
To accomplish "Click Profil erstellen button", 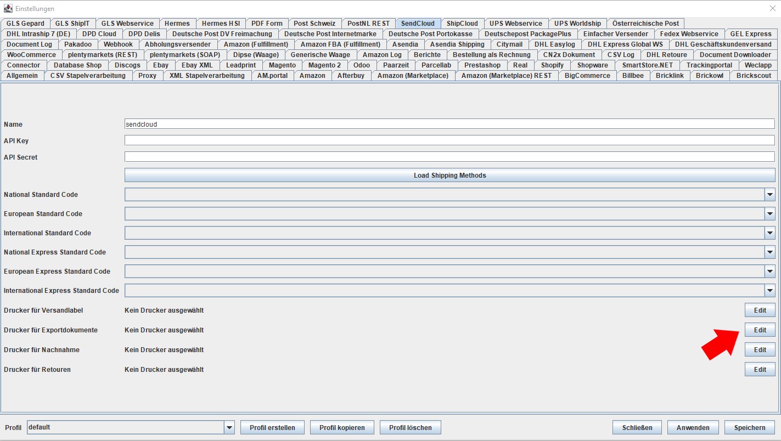I will click(x=272, y=428).
